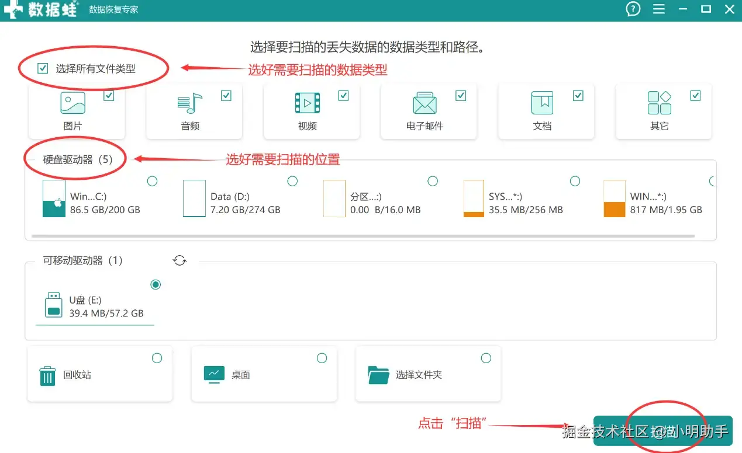Click the Win C: drive icon
Image resolution: width=742 pixels, height=453 pixels.
click(54, 198)
